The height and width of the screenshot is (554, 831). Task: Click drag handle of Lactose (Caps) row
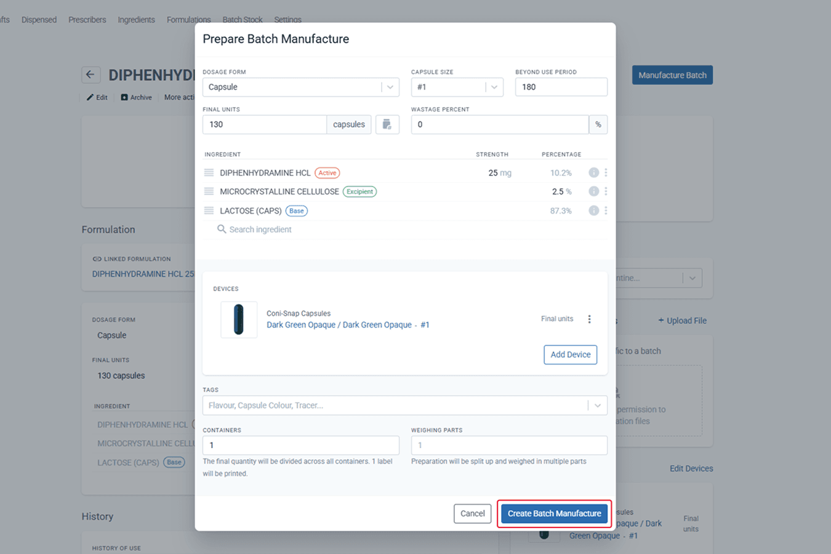coord(209,211)
